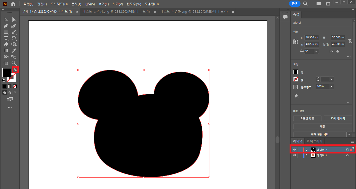Select the Blend tool
The height and width of the screenshot is (189, 356).
pyautogui.click(x=14, y=57)
